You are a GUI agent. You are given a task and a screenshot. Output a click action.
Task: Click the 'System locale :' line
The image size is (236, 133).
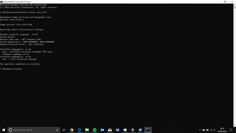pos(8,37)
